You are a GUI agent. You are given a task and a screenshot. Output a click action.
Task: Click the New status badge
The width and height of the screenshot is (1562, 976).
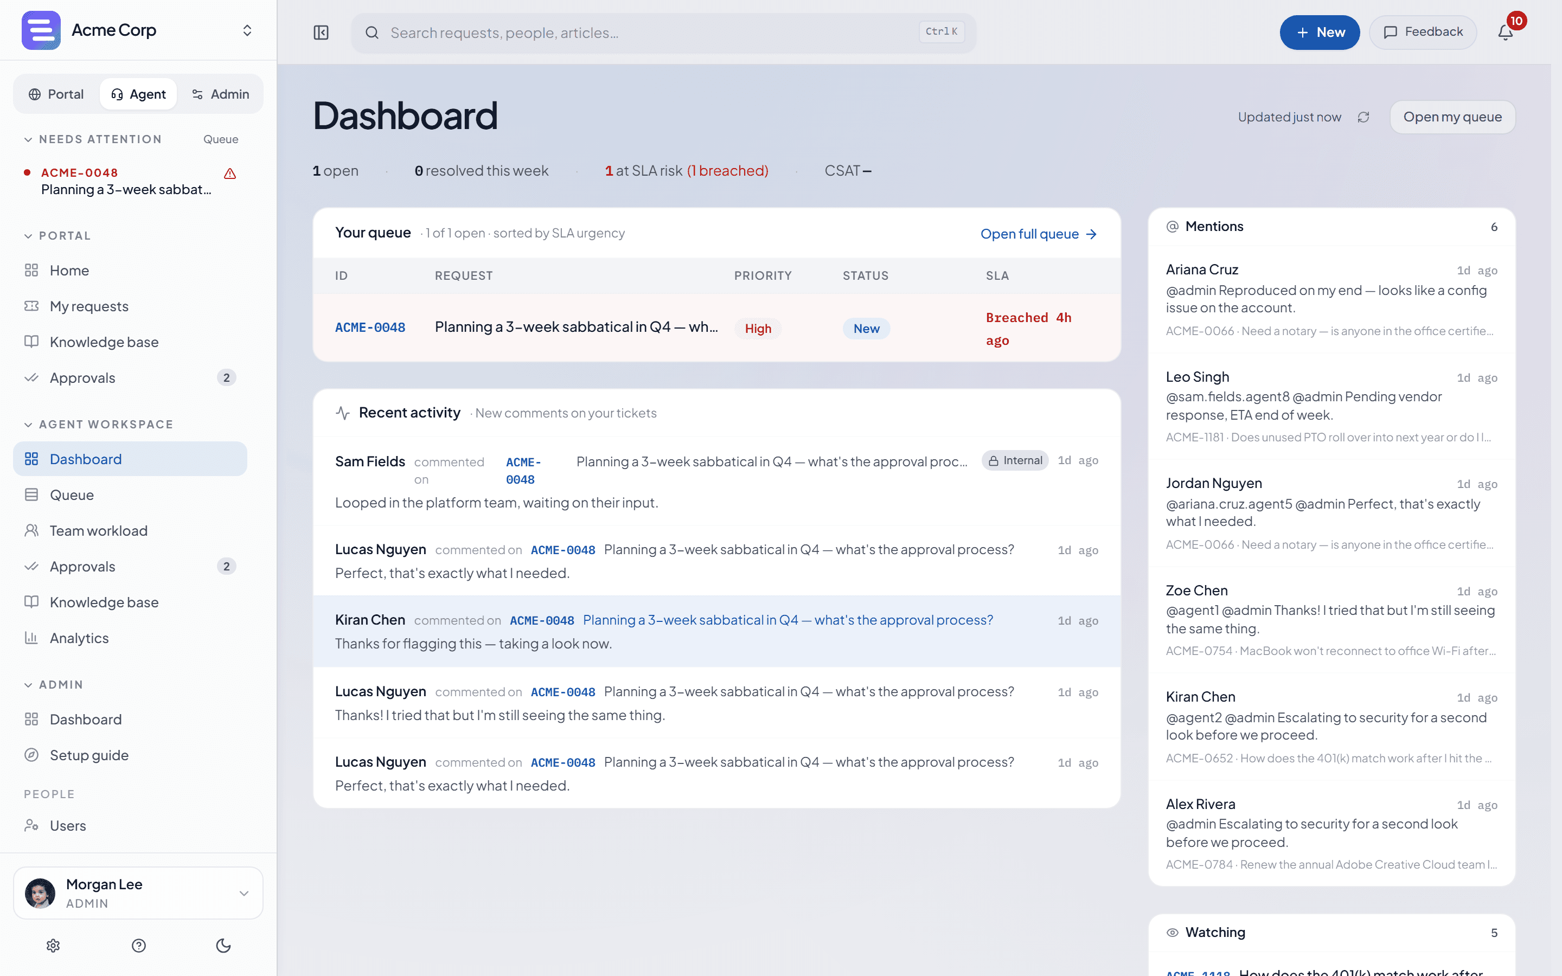tap(866, 329)
